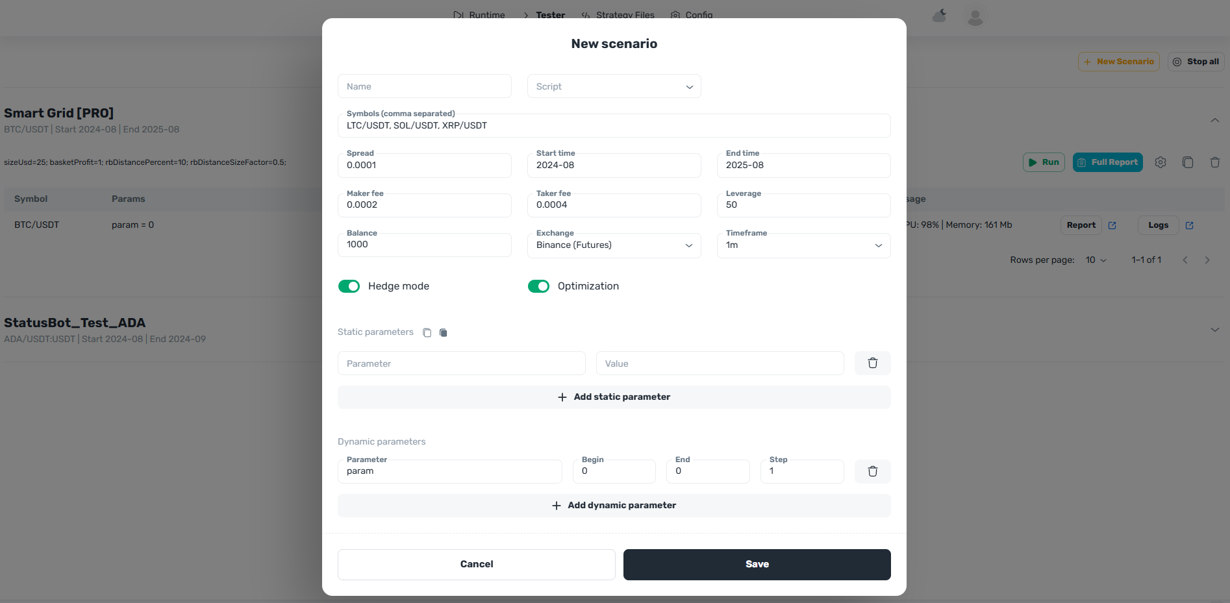This screenshot has height=603, width=1230.
Task: Click paste icon beside Static parameters
Action: click(443, 332)
